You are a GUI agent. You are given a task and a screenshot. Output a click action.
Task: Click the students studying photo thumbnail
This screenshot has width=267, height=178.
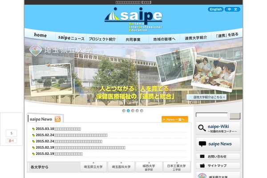tap(214, 73)
